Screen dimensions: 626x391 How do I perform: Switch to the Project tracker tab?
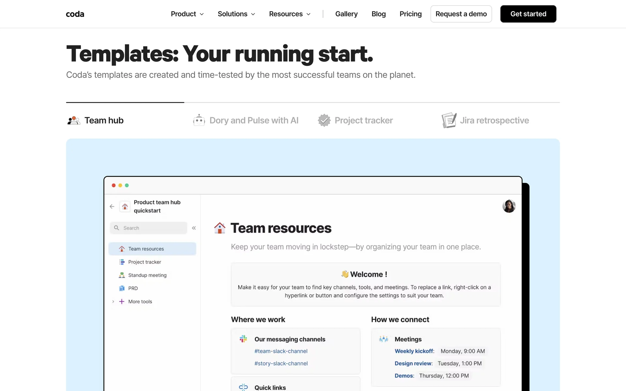click(x=364, y=121)
